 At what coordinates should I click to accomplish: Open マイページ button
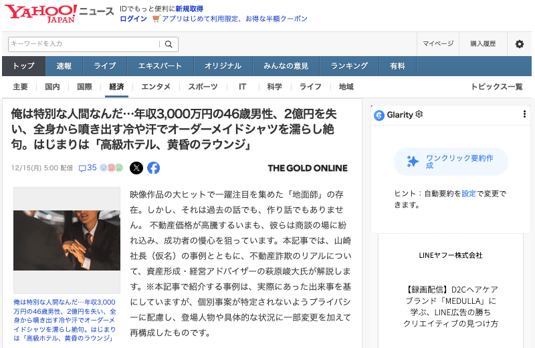tap(438, 44)
